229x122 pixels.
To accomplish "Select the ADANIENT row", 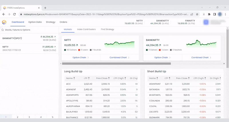I will click(101, 89).
